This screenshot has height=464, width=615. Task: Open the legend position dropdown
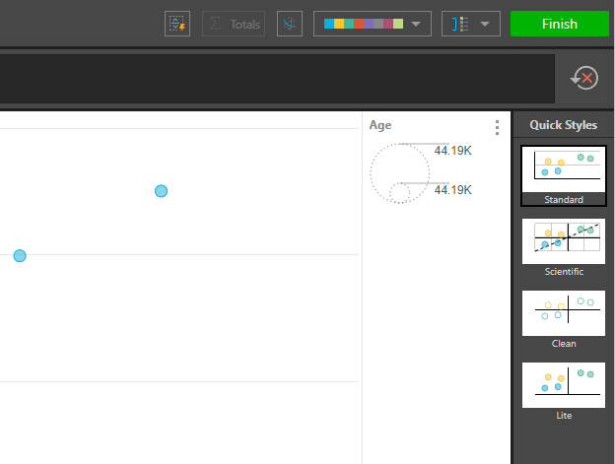(x=471, y=24)
